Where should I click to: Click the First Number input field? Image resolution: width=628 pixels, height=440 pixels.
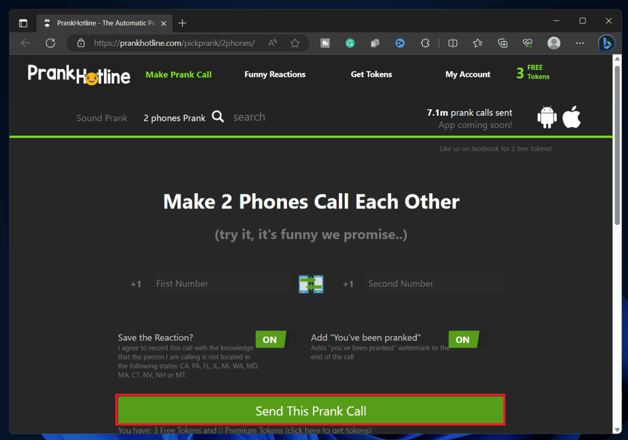pos(221,283)
